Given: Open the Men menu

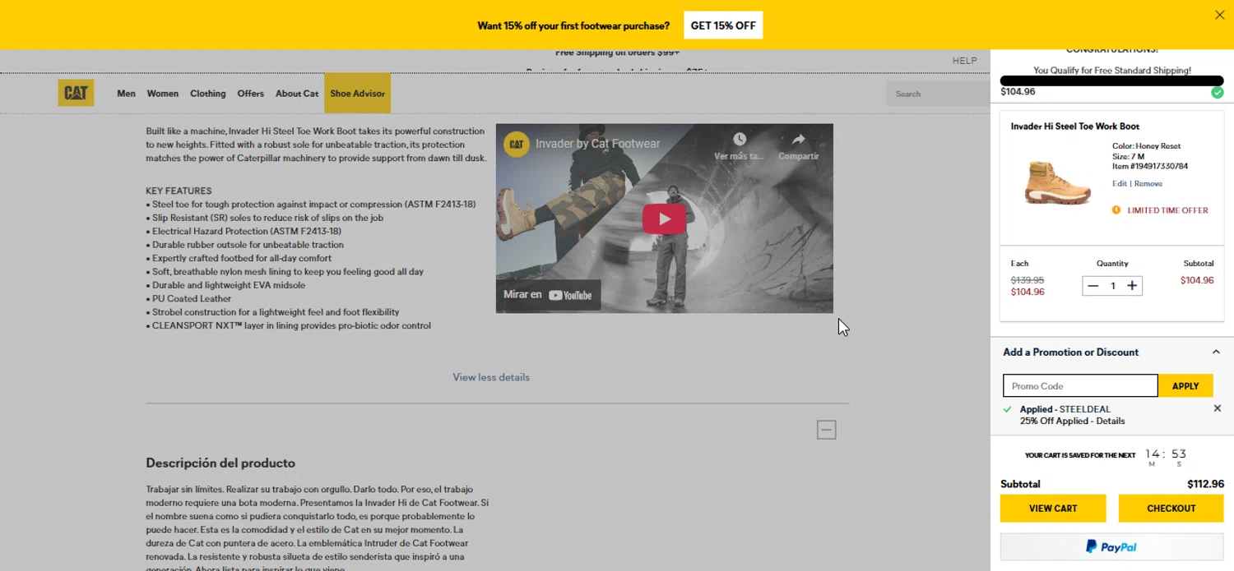Looking at the screenshot, I should [126, 94].
